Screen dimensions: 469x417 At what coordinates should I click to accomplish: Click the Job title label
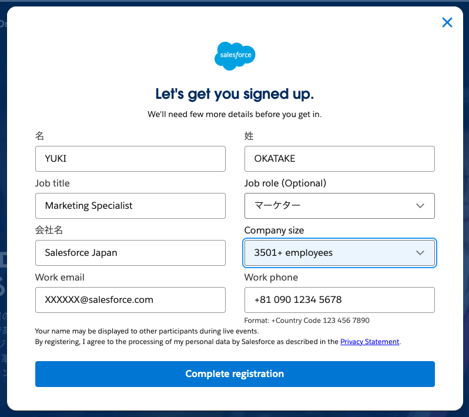click(52, 184)
